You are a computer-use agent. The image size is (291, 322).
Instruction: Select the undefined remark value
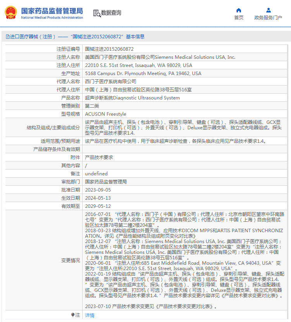click(x=96, y=173)
